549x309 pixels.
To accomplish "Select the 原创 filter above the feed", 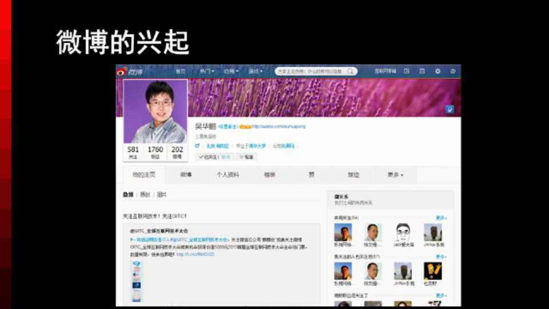I will click(x=145, y=195).
